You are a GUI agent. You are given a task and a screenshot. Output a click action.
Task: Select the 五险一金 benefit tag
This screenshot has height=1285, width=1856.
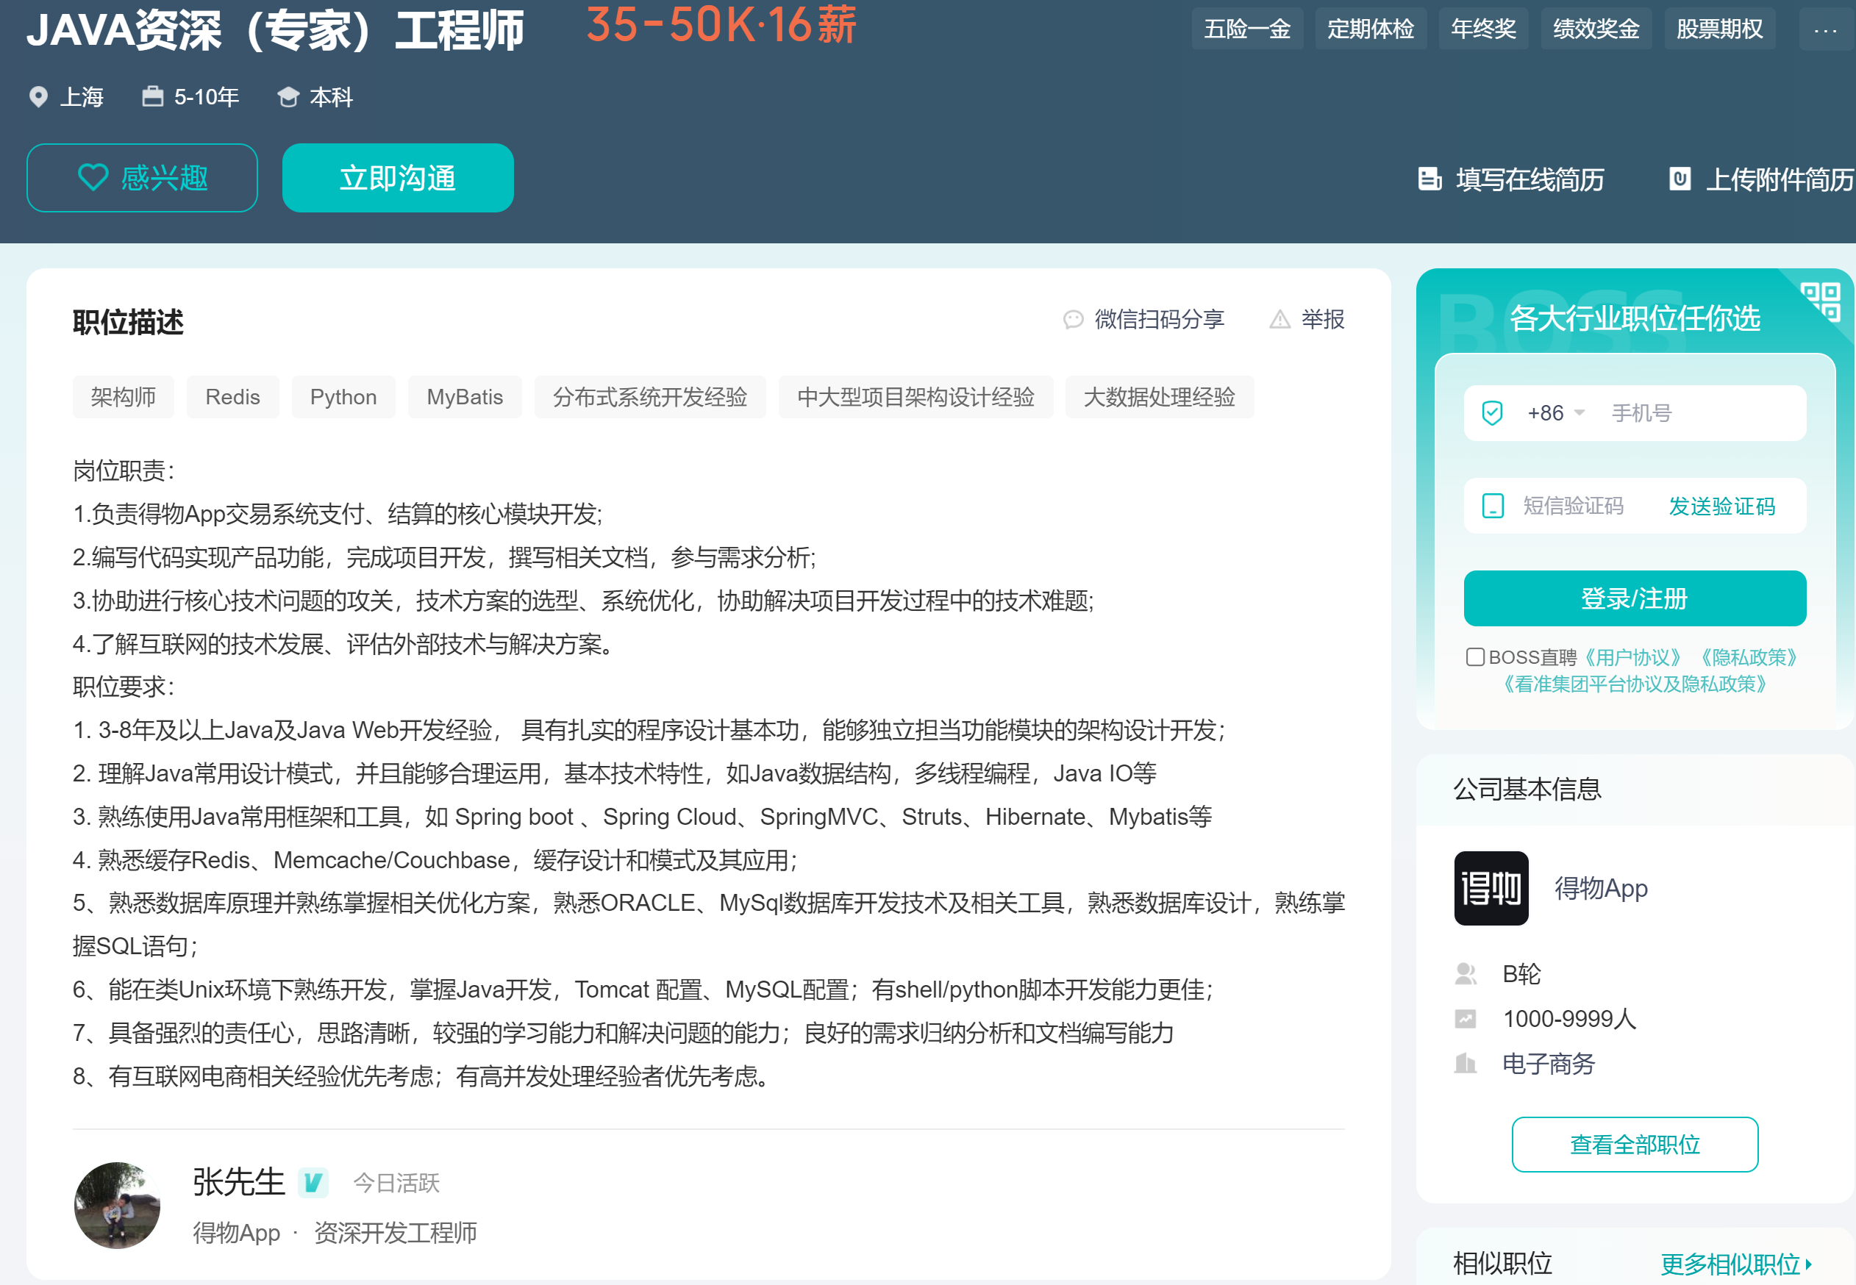click(x=1247, y=30)
